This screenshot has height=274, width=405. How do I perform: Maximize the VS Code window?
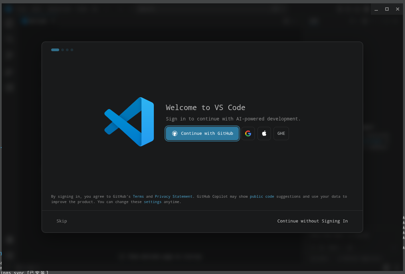tap(387, 9)
